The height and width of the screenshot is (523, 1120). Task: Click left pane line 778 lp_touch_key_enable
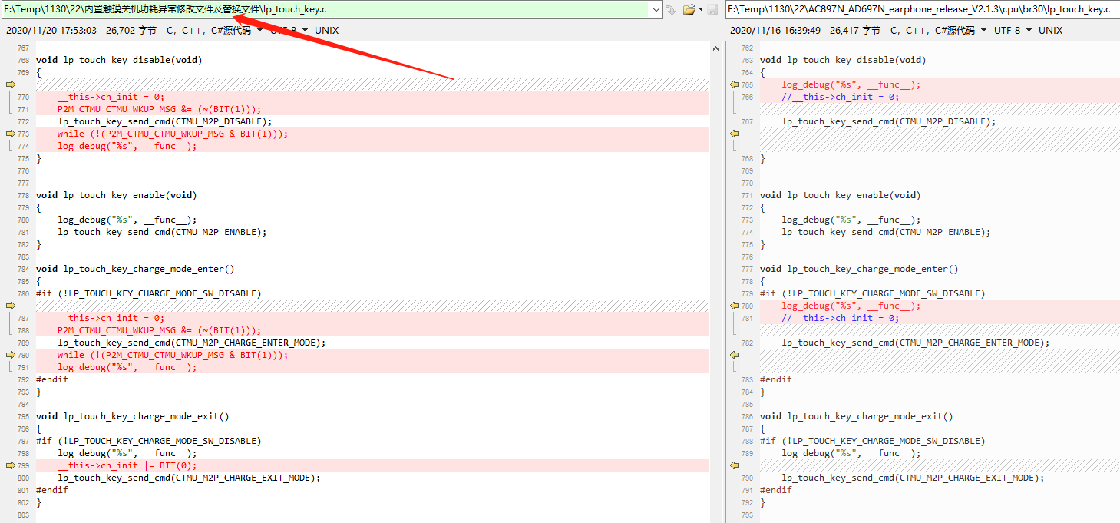(116, 195)
